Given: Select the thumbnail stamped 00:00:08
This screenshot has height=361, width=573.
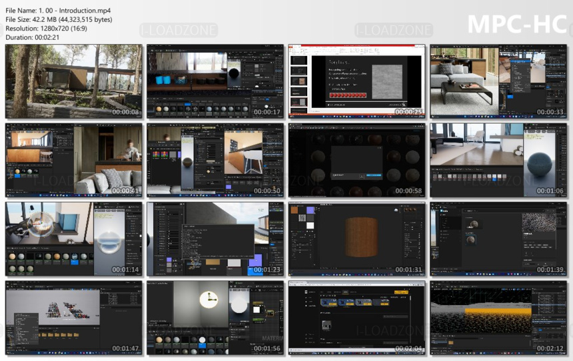Looking at the screenshot, I should [x=74, y=81].
